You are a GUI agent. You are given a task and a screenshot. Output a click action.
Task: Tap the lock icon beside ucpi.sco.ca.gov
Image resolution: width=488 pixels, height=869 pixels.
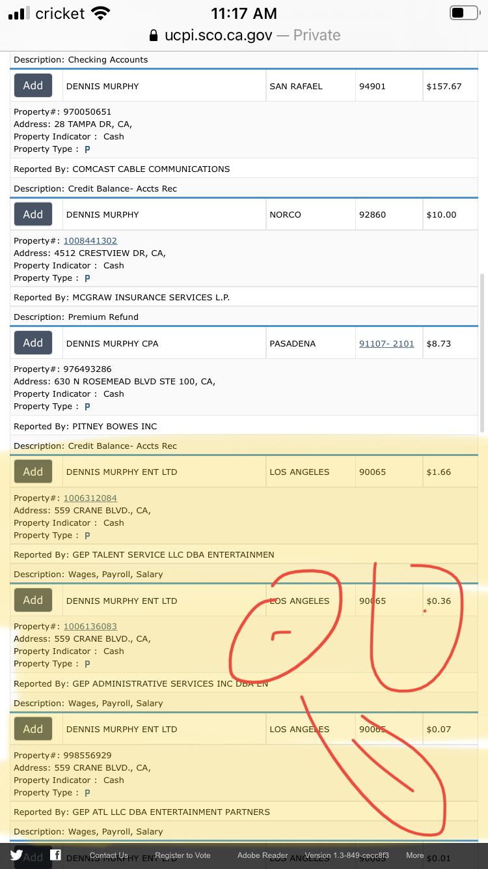[154, 35]
